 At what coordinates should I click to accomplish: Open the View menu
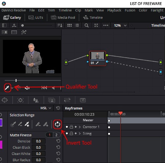pos(100,10)
